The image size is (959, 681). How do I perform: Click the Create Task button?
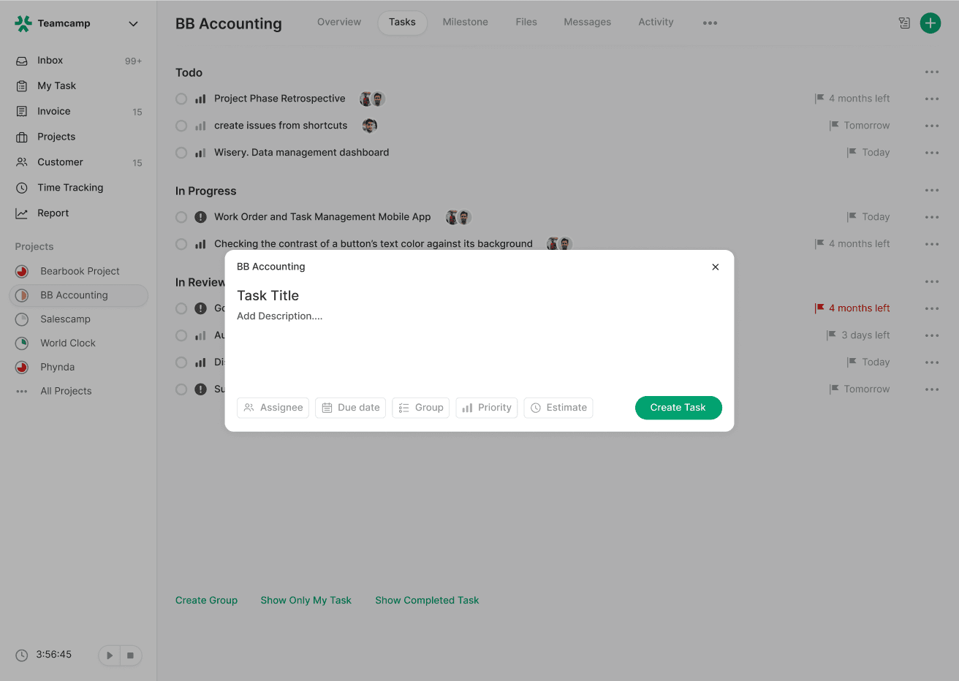point(678,408)
